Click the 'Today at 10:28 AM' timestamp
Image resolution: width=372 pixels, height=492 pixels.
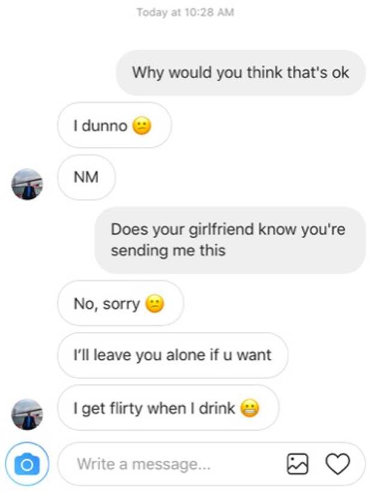pyautogui.click(x=185, y=12)
